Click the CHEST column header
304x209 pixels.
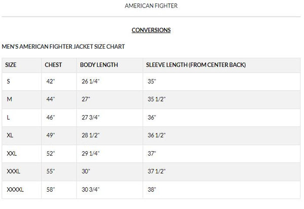[x=53, y=65]
